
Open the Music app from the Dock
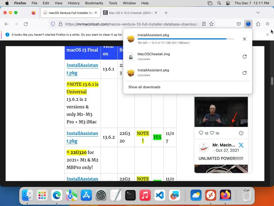[x=145, y=195]
